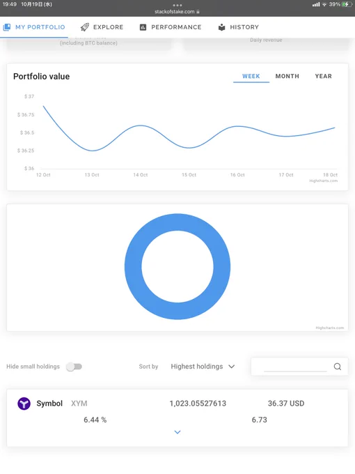355x474 pixels.
Task: Click the 6.73 value
Action: point(260,420)
